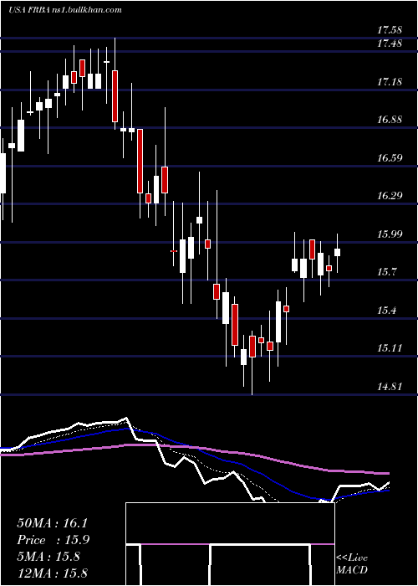This screenshot has width=418, height=586.
Task: Click the 17.58 price level label
Action: point(390,29)
